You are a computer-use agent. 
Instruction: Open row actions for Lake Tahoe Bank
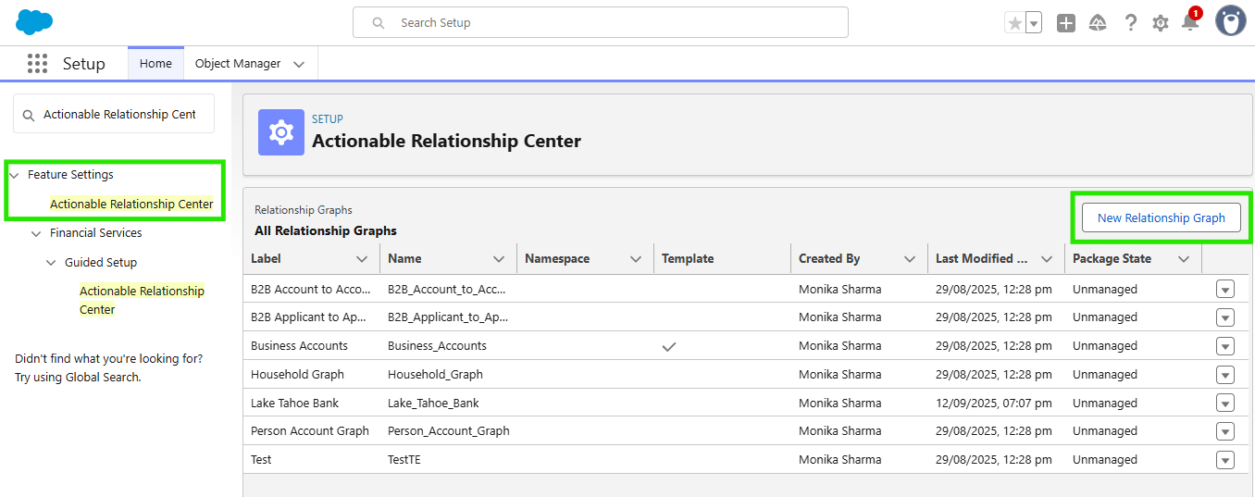point(1225,404)
